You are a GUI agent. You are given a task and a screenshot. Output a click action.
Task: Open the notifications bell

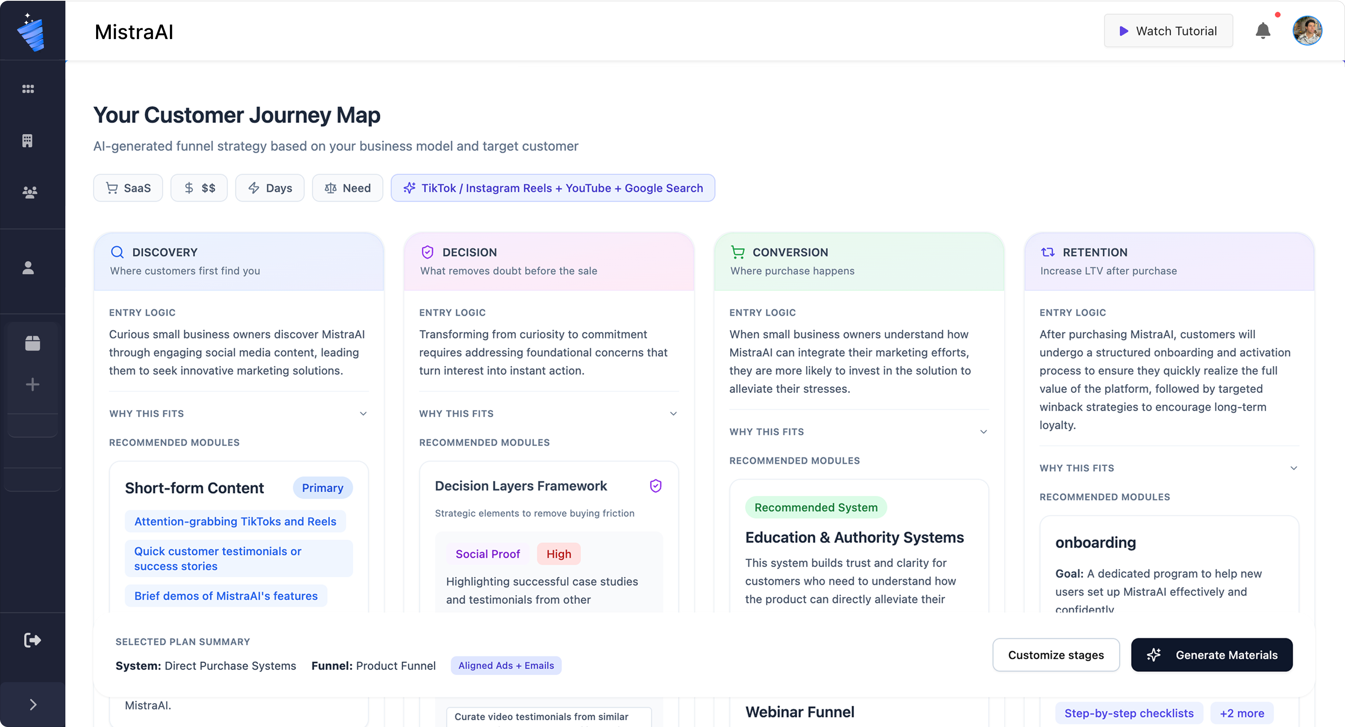point(1262,31)
